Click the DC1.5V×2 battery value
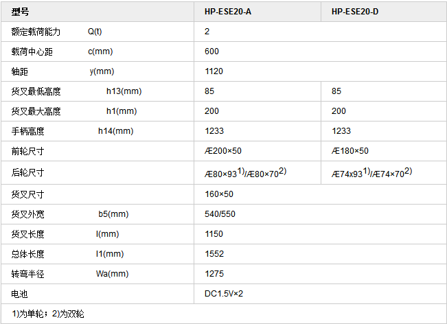Image resolution: width=447 pixels, height=324 pixels. coord(224,294)
